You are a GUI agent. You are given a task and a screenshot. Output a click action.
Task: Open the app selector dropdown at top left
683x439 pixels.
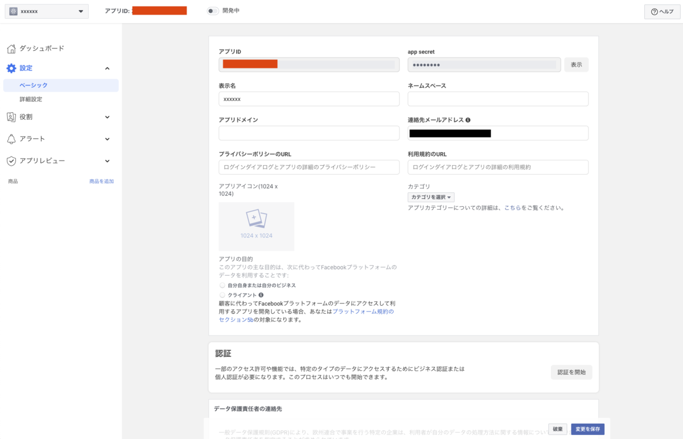[x=46, y=11]
